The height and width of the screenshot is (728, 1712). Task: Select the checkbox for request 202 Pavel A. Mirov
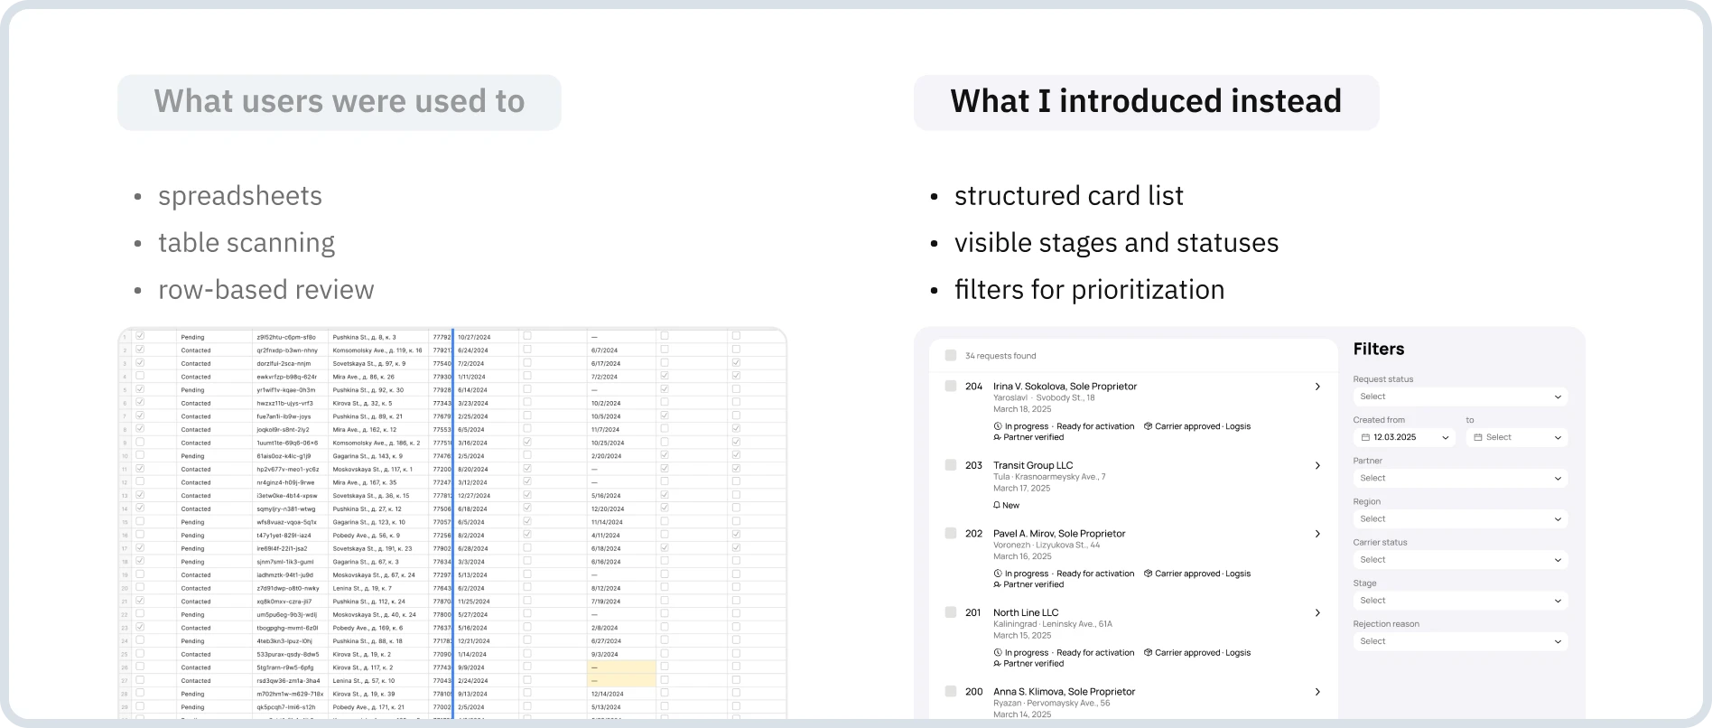[951, 533]
